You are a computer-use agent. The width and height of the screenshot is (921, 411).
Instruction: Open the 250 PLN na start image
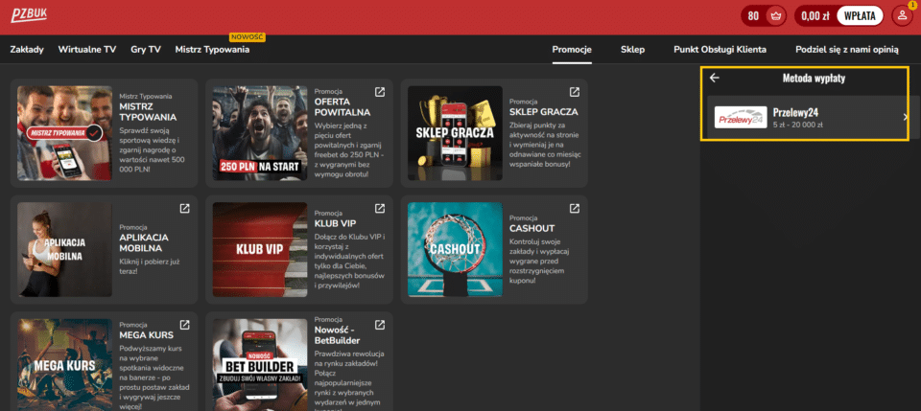[x=260, y=133]
